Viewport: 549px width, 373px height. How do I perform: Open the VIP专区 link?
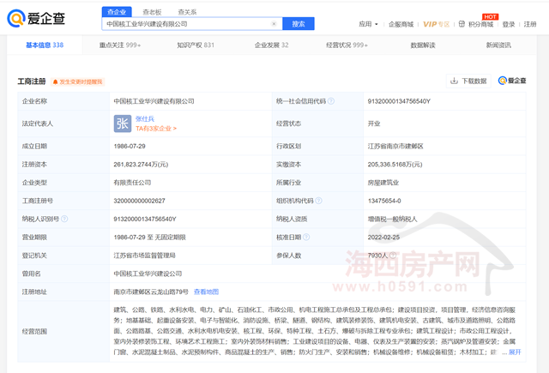[x=436, y=24]
